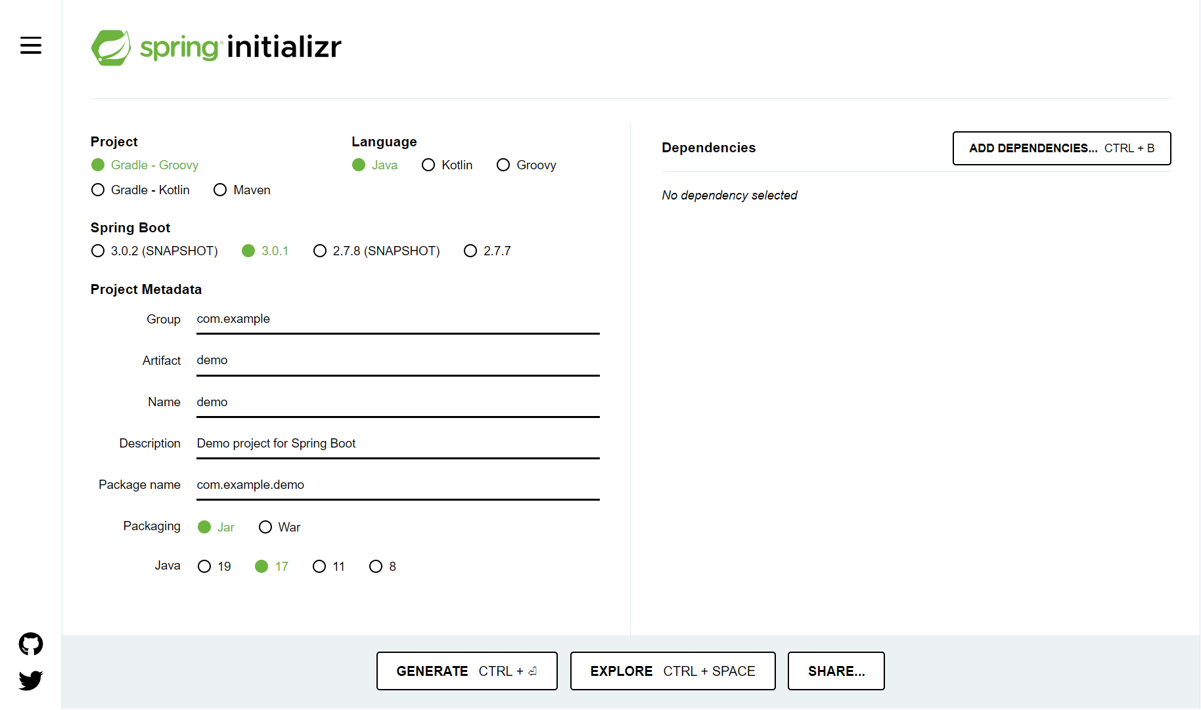Select Jar packaging

(216, 527)
